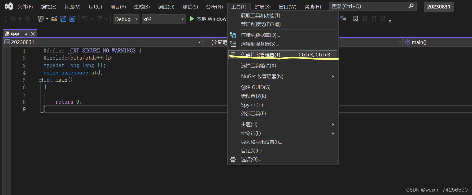Screen dimensions: 472x195
Task: Click the clear bookmarks icon
Action: [x=383, y=19]
